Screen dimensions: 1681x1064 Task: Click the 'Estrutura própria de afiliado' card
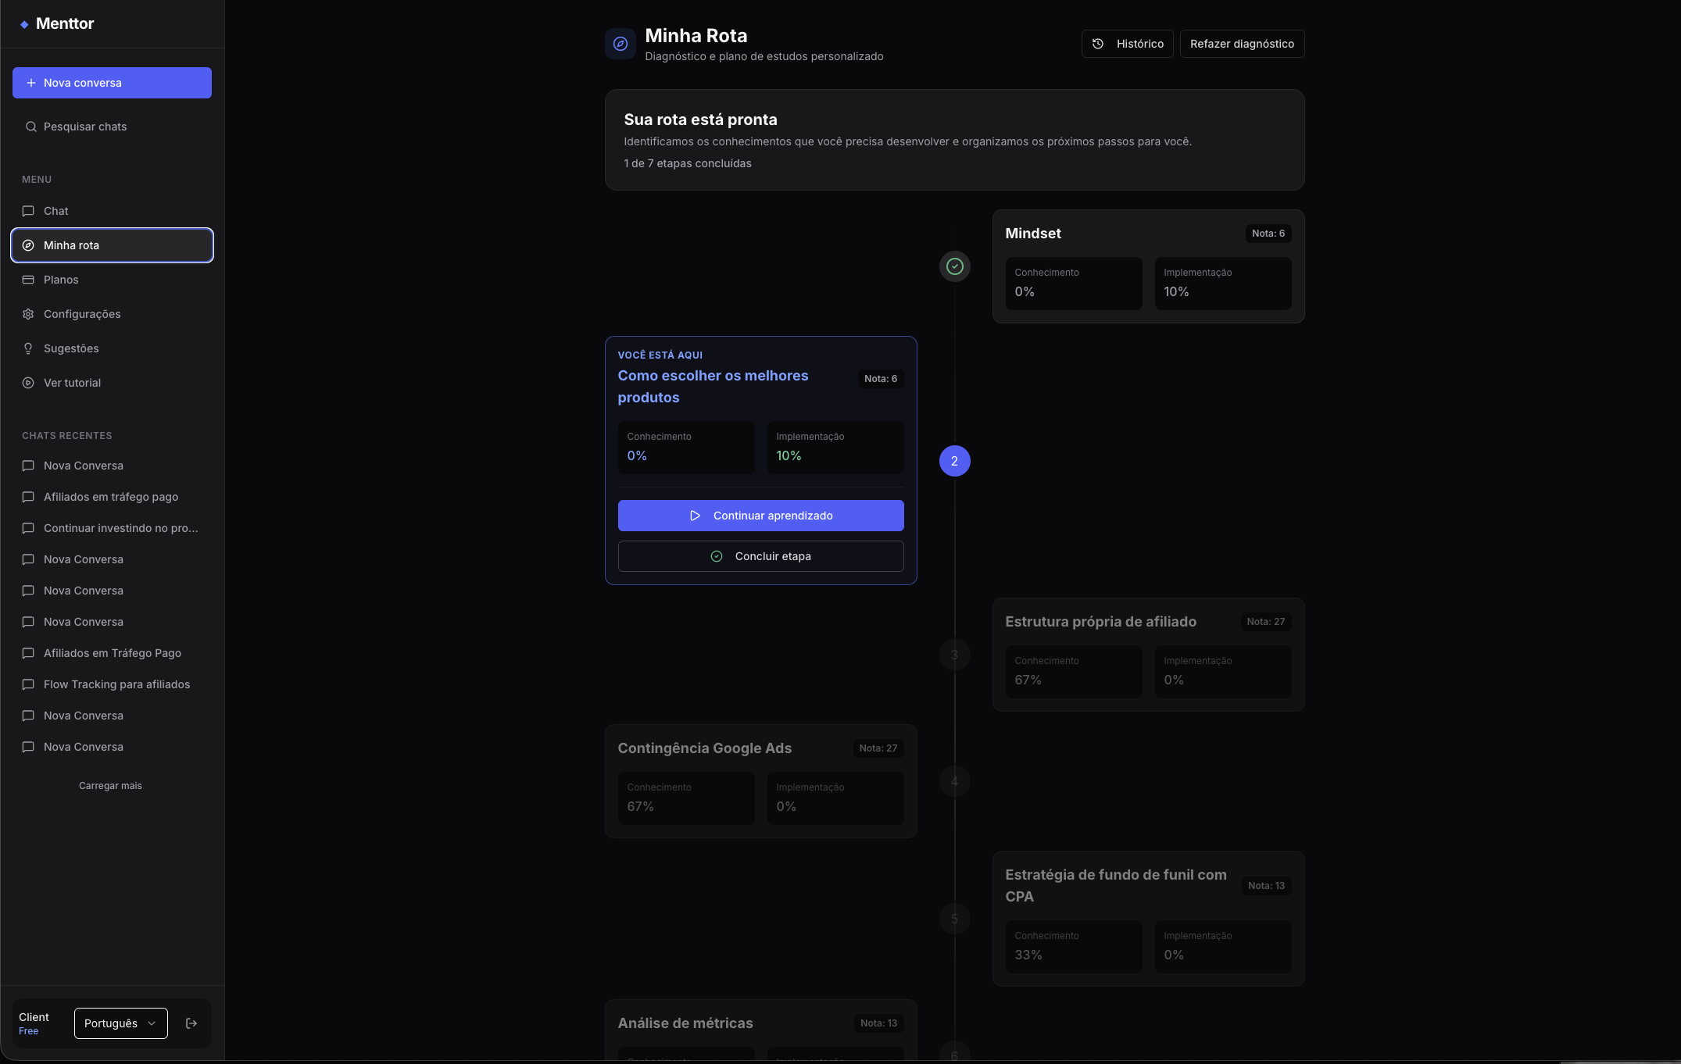click(x=1148, y=655)
